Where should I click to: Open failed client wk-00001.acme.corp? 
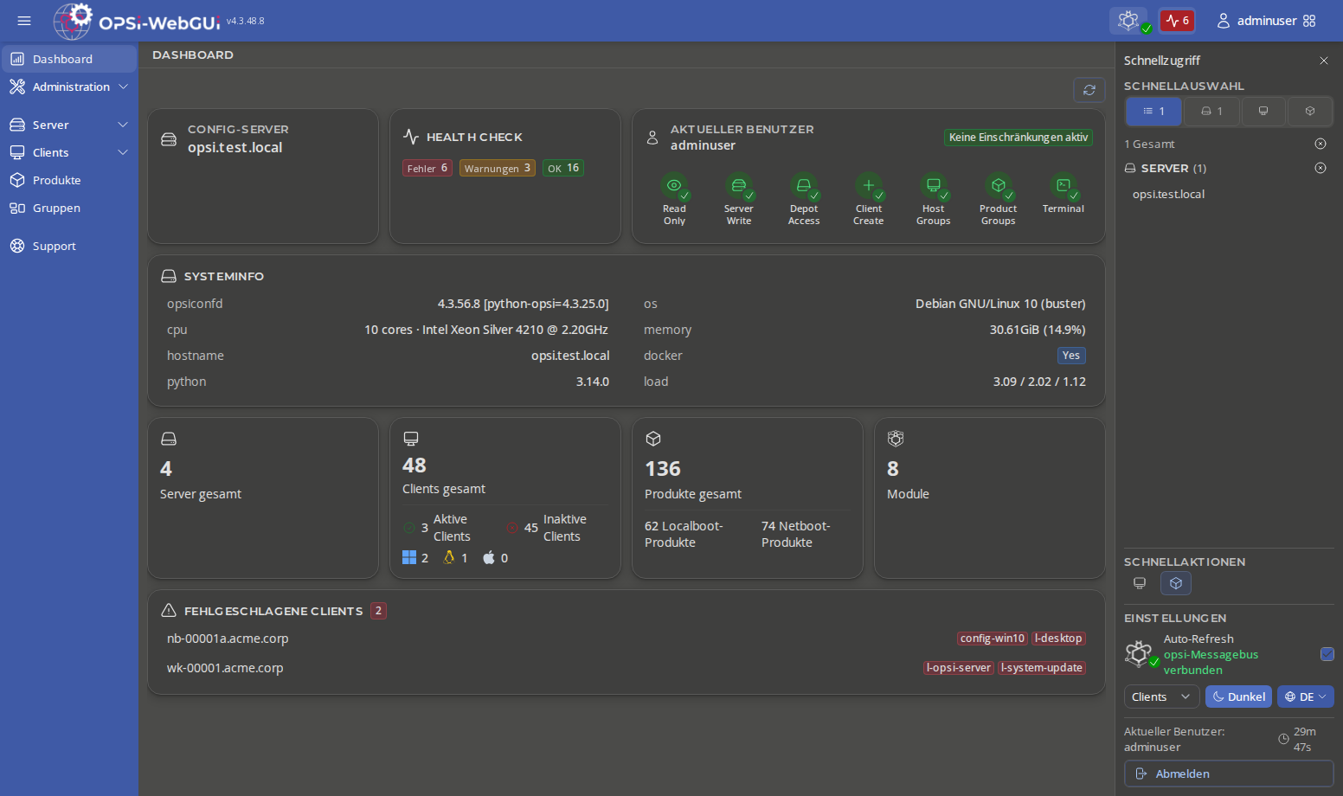225,668
